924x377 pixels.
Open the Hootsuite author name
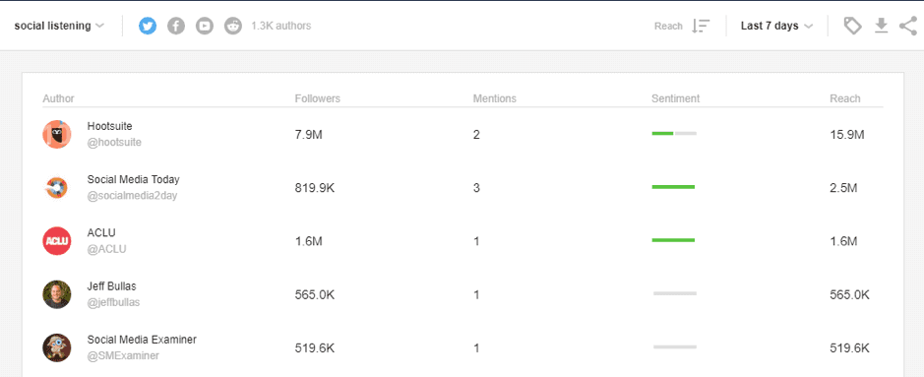[109, 126]
